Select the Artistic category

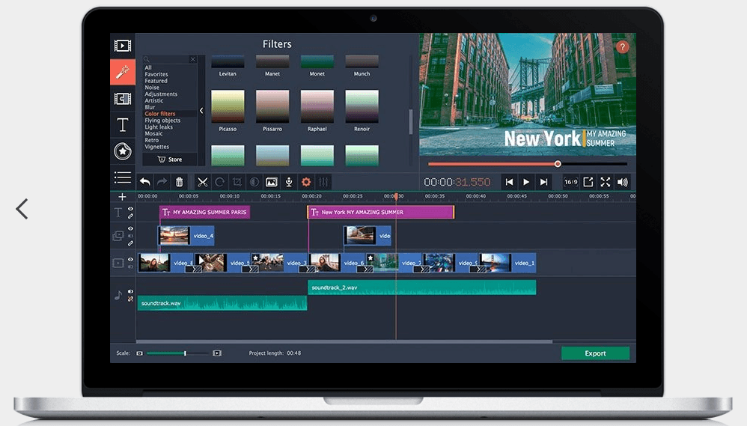pyautogui.click(x=154, y=100)
